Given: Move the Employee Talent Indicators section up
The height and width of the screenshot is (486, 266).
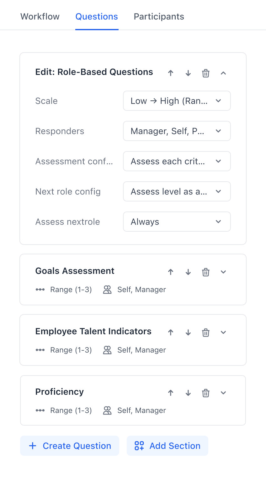Looking at the screenshot, I should pos(171,332).
